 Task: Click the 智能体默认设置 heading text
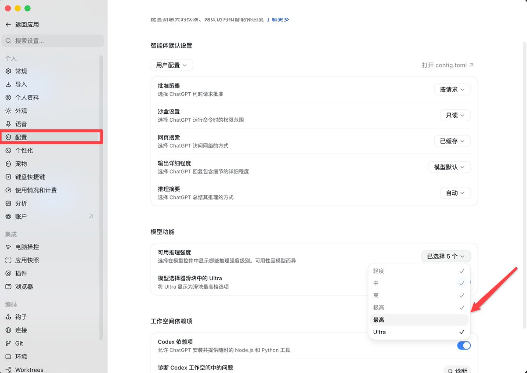point(171,46)
